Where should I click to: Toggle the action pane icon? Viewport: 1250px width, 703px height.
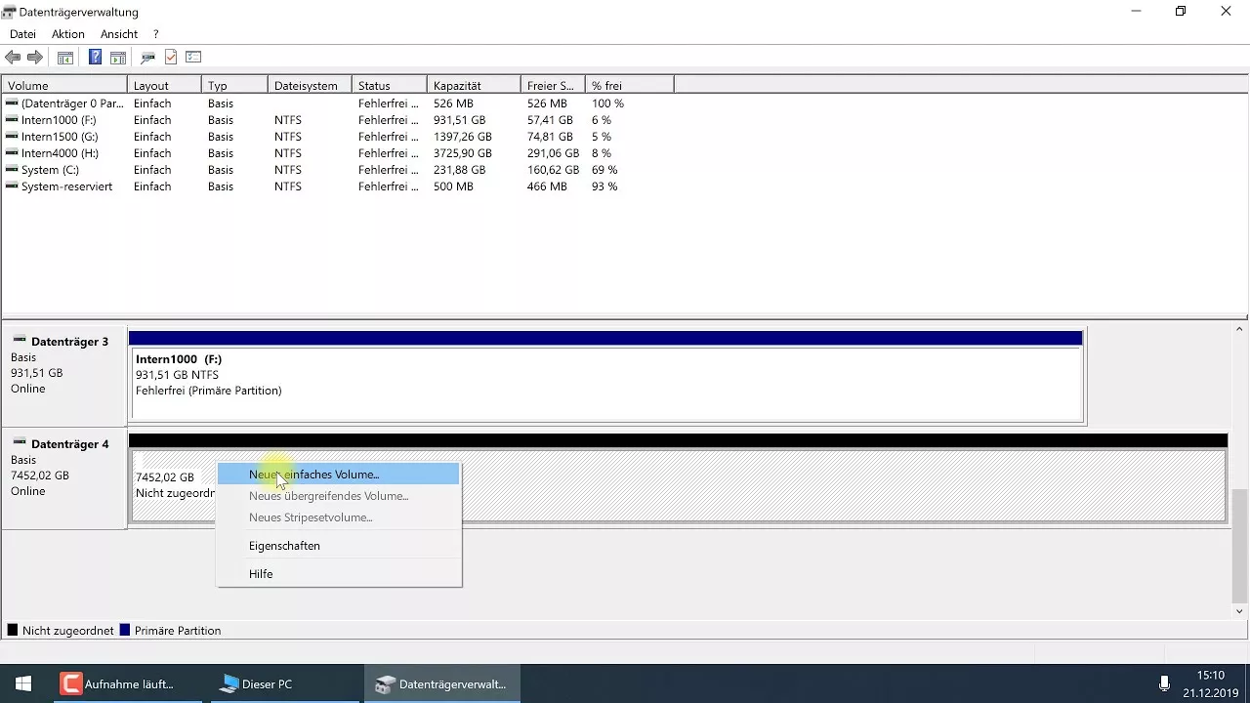(x=117, y=57)
